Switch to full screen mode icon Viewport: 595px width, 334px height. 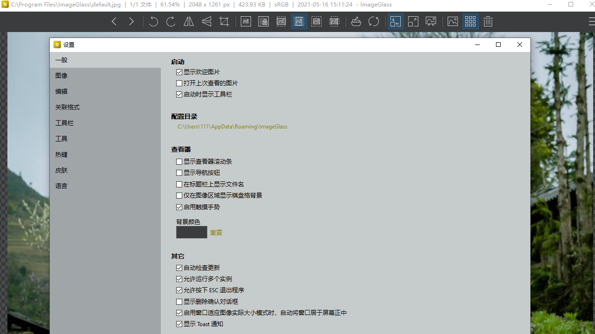tap(413, 21)
